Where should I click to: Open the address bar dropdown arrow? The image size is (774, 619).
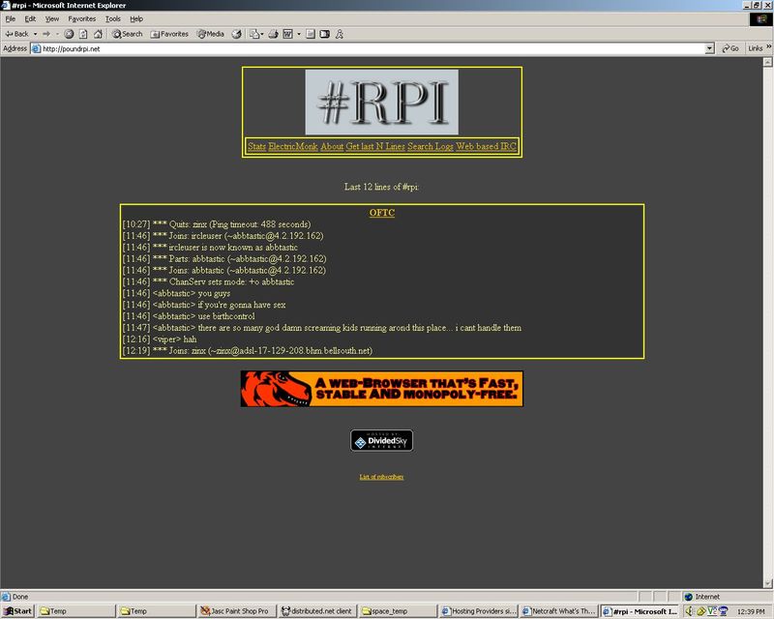coord(710,48)
